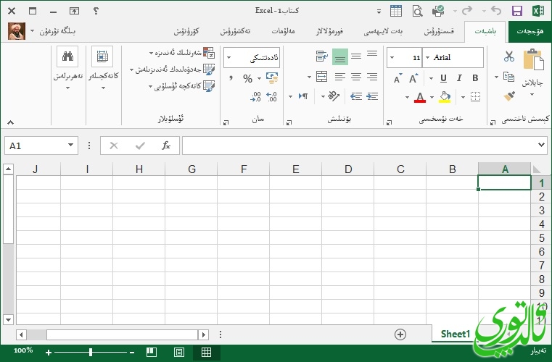
Task: Open the Customize Quick Access Toolbar dropdown
Action: coord(379,12)
